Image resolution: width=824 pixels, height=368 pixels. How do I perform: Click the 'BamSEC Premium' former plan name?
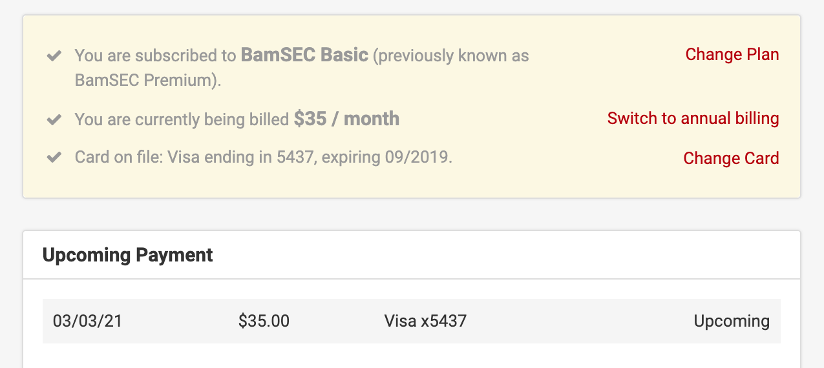click(x=144, y=80)
